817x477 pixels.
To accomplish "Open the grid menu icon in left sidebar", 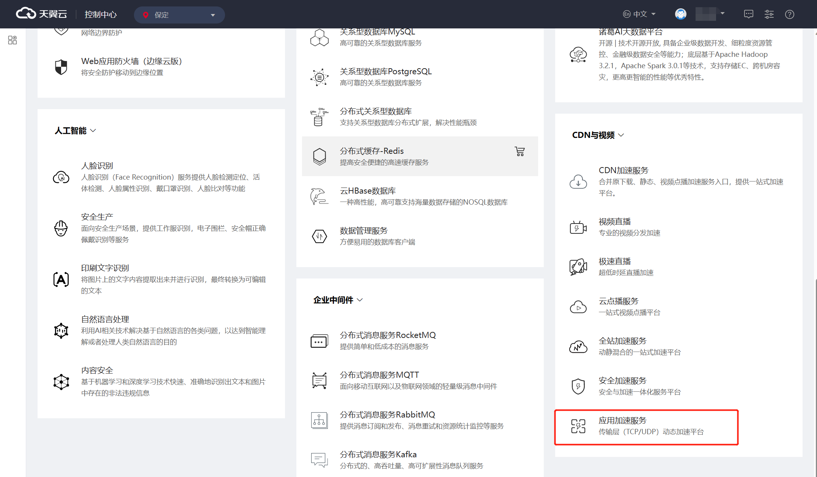I will 13,40.
